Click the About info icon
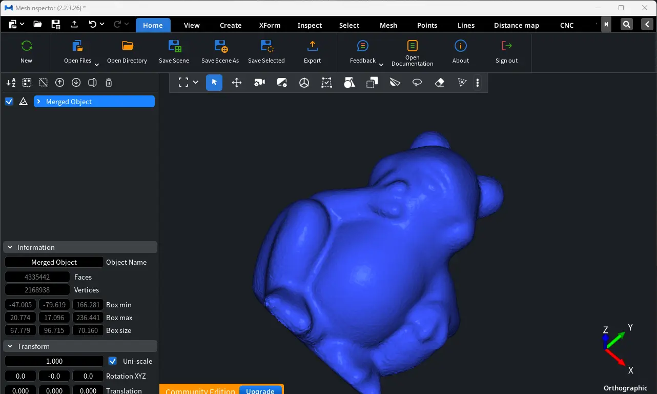The height and width of the screenshot is (394, 657). (x=461, y=46)
